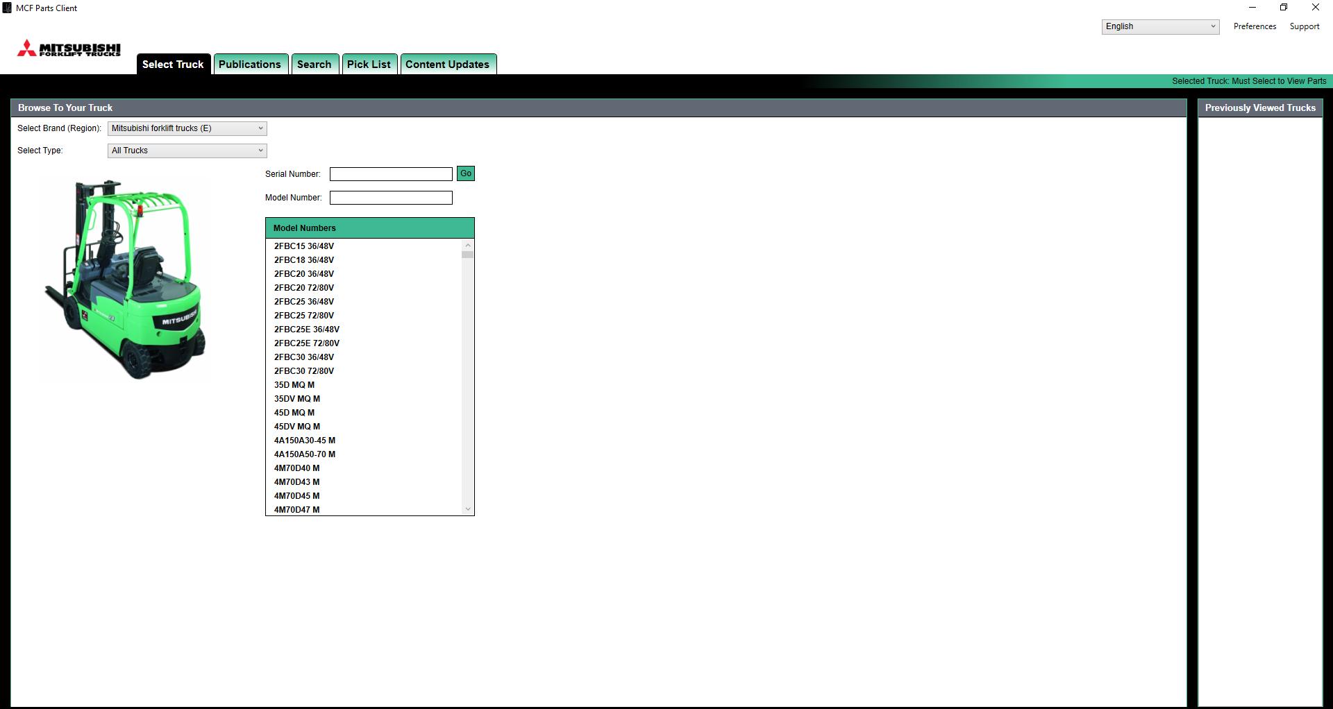Click the Browse To Your Truck header

598,108
